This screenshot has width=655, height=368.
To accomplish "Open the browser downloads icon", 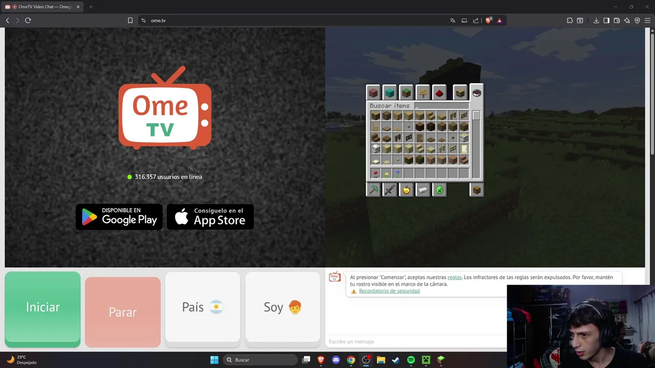I will click(596, 20).
